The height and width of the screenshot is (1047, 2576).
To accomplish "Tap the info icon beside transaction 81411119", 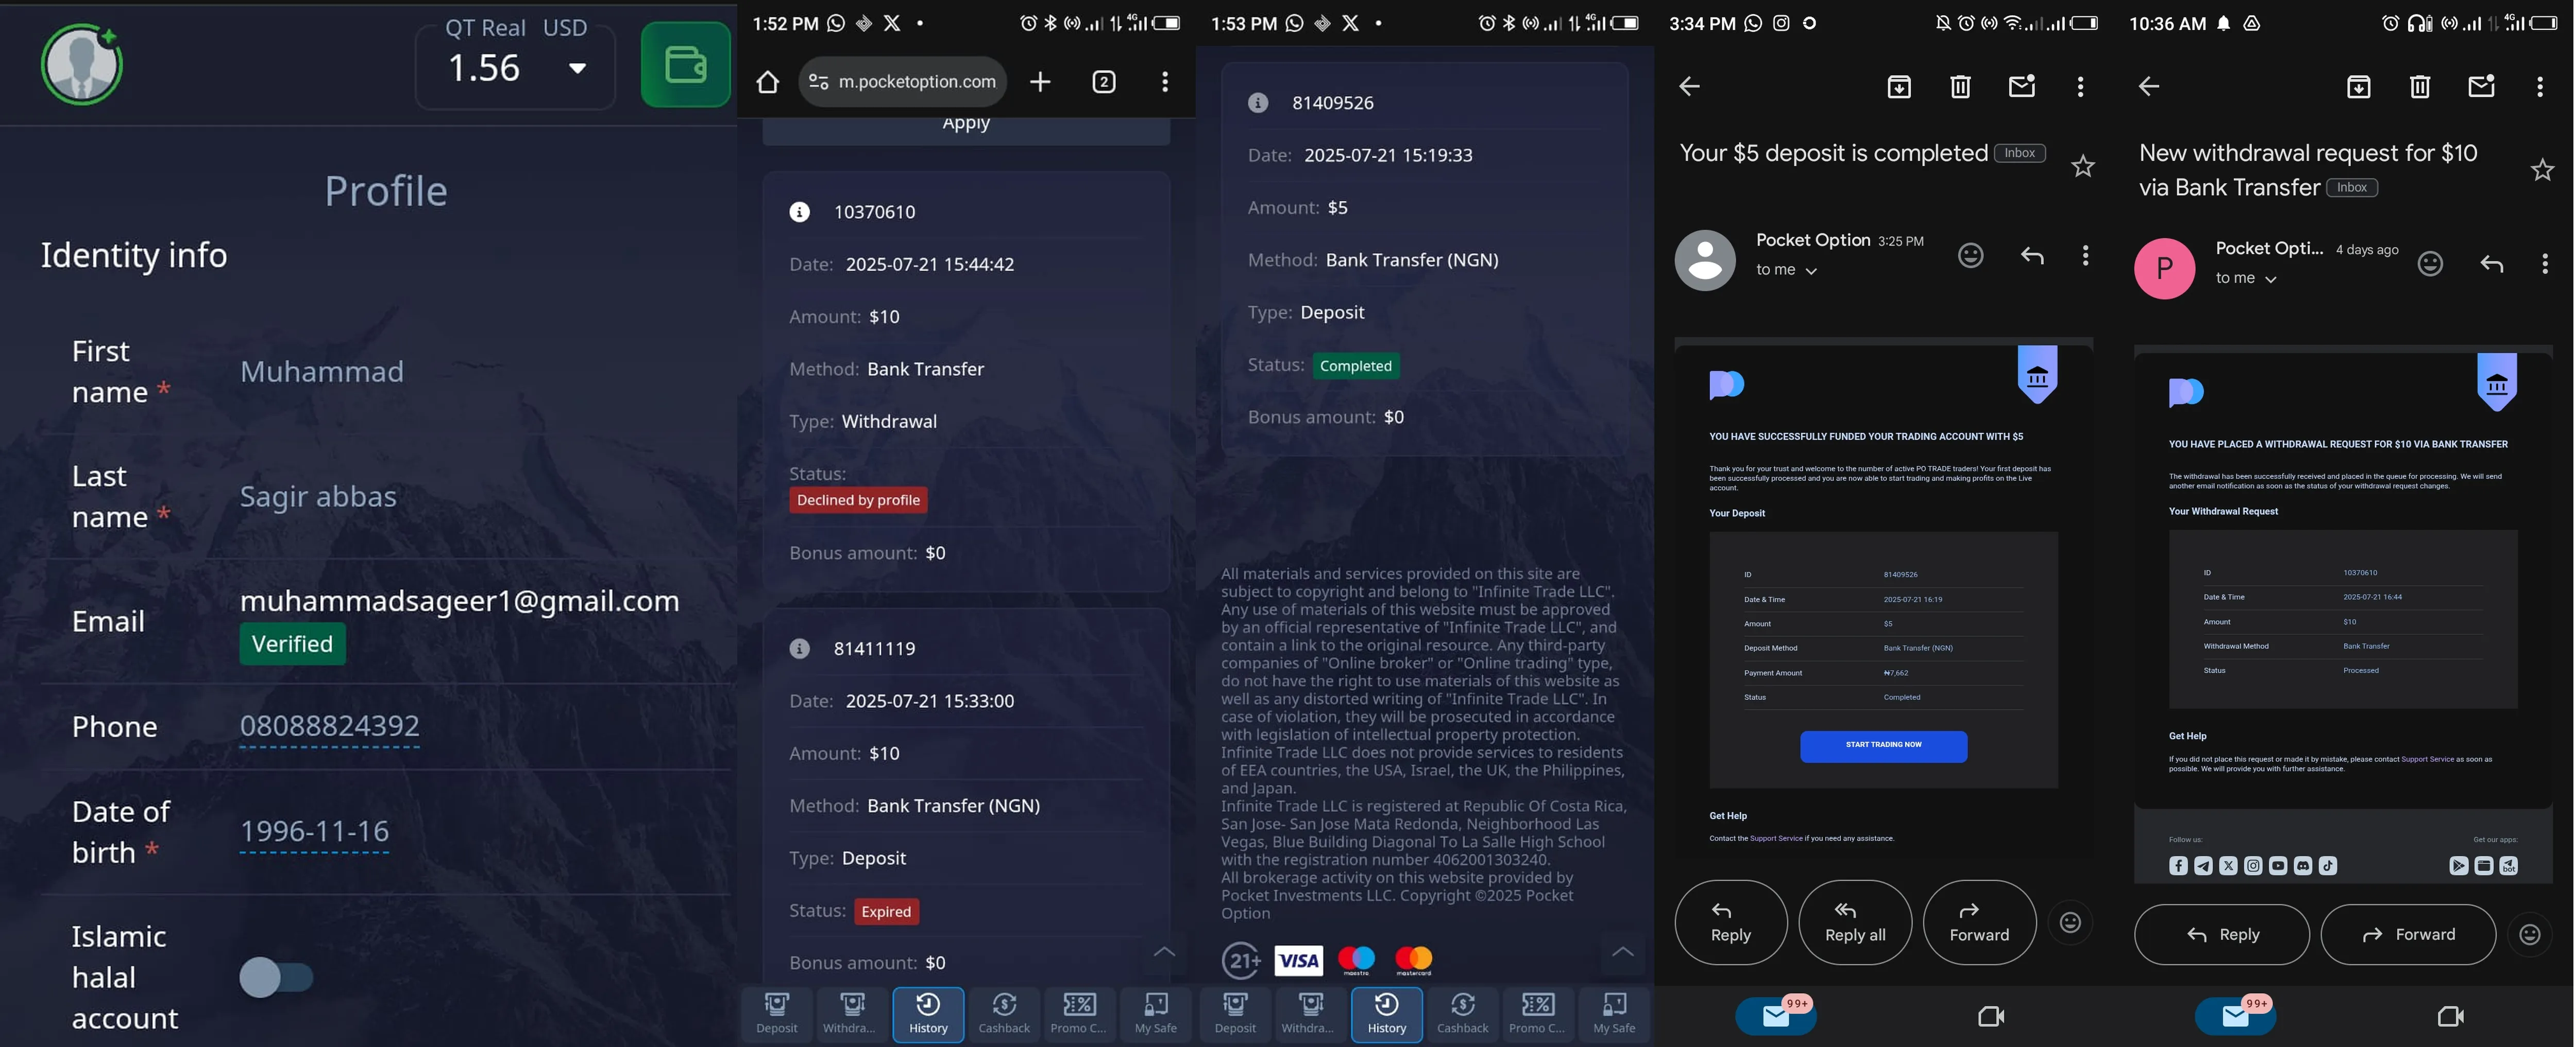I will point(800,649).
